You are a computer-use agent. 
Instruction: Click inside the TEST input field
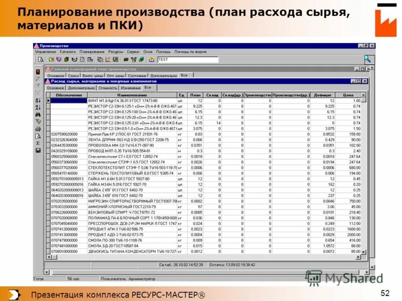point(187,60)
